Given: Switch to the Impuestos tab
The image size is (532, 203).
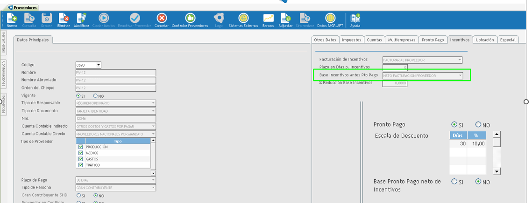Looking at the screenshot, I should 351,40.
